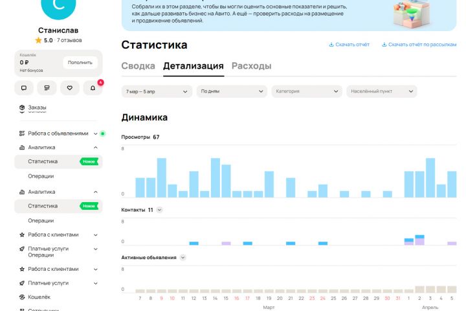
Task: Switch to the Расходы tab
Action: pyautogui.click(x=251, y=66)
